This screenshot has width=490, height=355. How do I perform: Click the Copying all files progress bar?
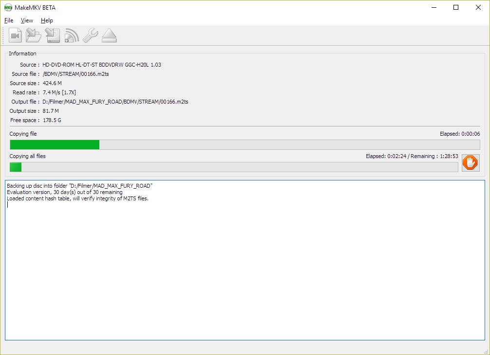[x=234, y=167]
